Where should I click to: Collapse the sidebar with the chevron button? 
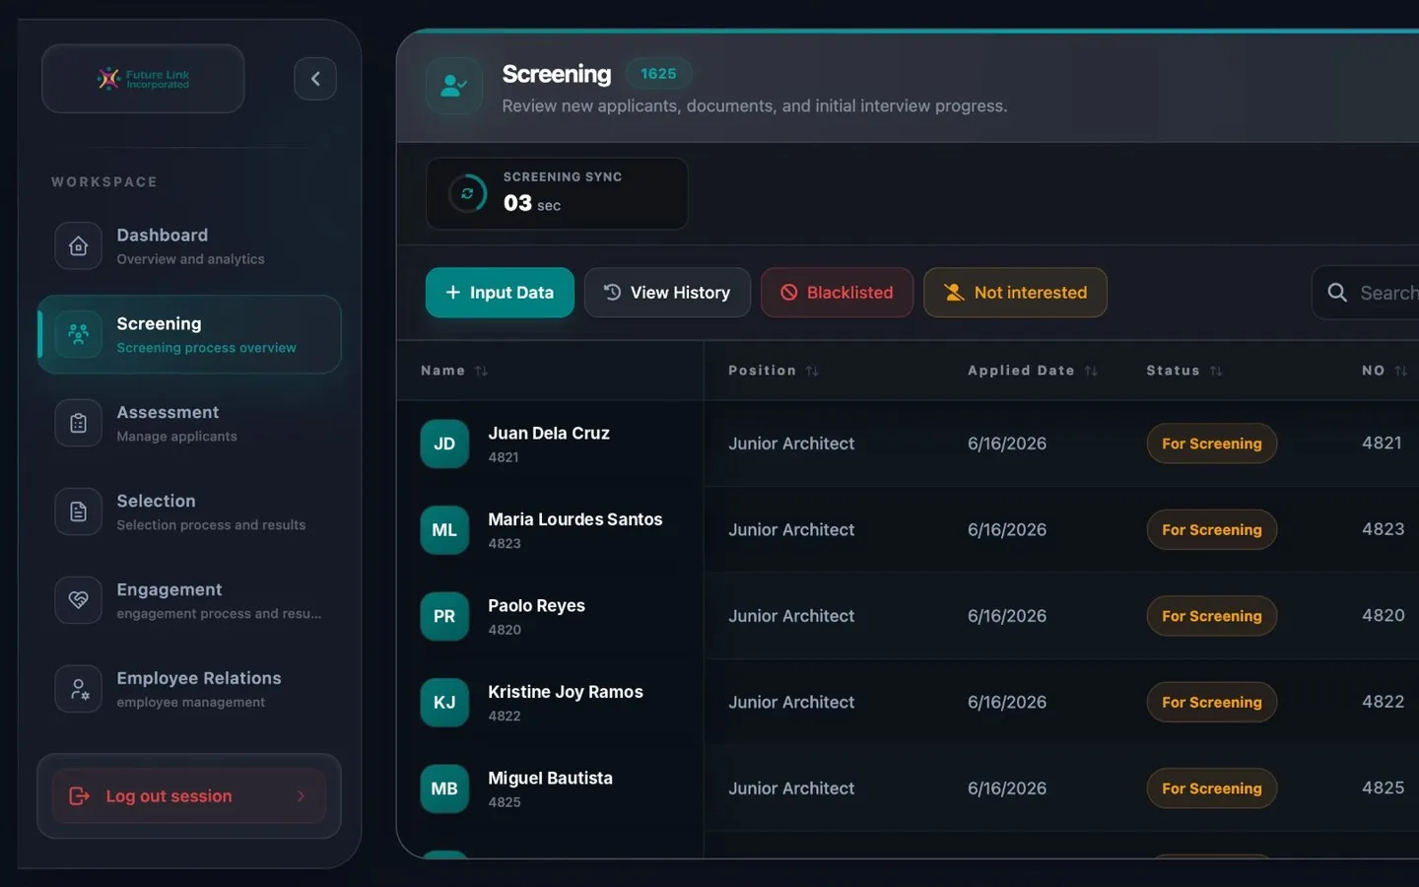point(315,79)
